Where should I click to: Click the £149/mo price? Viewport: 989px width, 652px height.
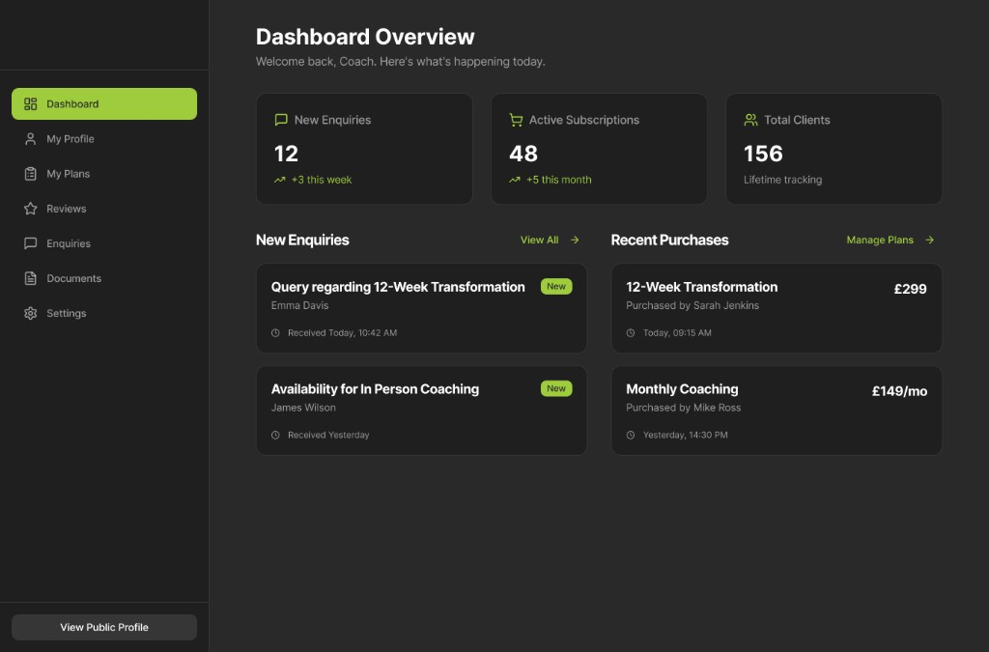coord(899,391)
